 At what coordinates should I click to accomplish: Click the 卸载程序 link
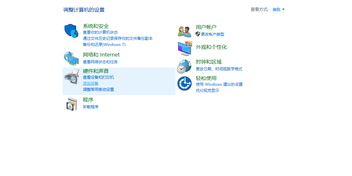click(91, 107)
